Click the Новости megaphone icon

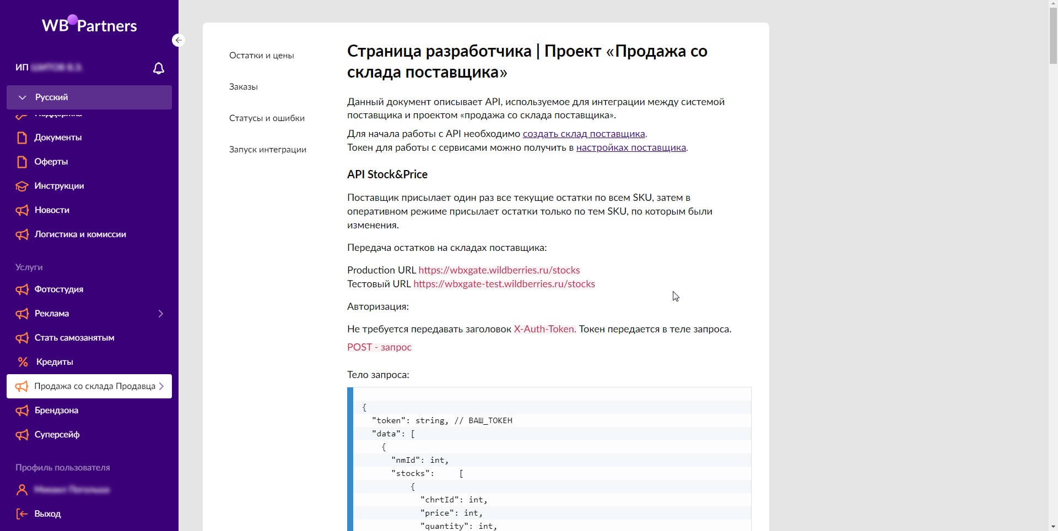[22, 210]
